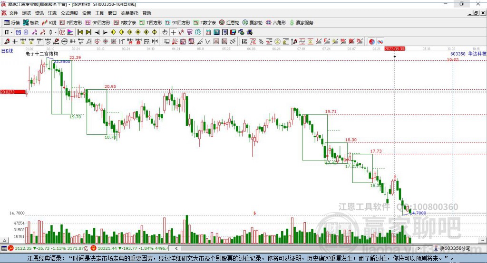The image size is (487, 263).
Task: Select the percent % tool icon
Action: tap(261, 42)
